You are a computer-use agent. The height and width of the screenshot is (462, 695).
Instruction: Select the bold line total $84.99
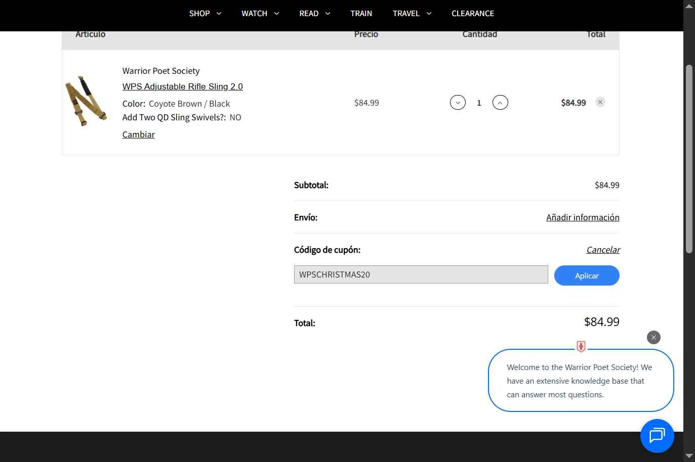click(574, 103)
